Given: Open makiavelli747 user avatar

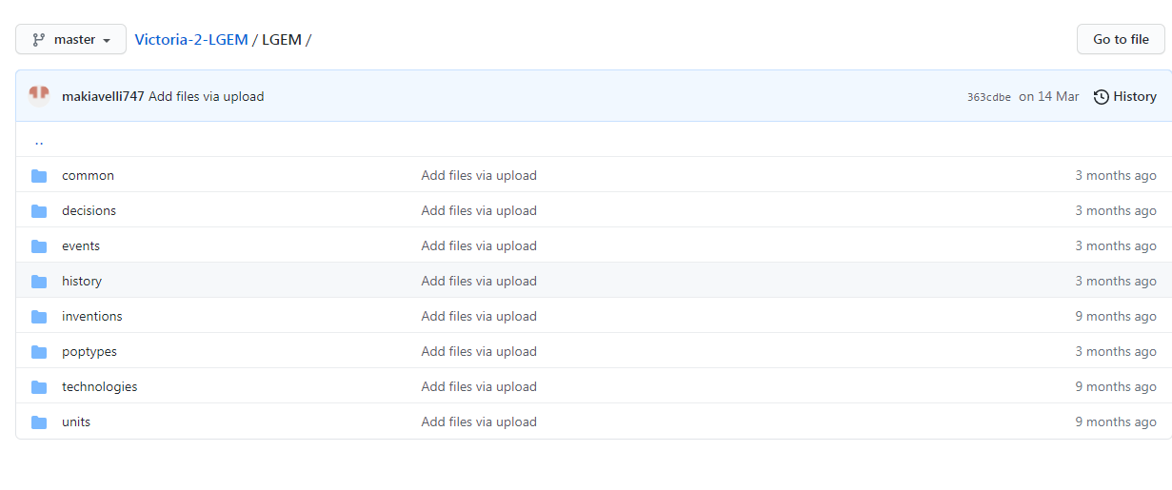Looking at the screenshot, I should (39, 95).
